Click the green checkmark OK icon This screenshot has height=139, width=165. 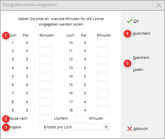pos(130,21)
